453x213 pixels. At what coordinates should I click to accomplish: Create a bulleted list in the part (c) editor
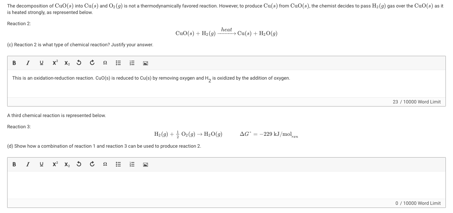118,63
